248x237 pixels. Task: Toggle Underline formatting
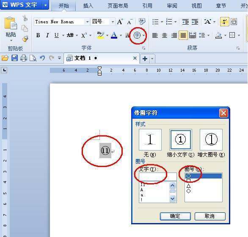[x=57, y=35]
